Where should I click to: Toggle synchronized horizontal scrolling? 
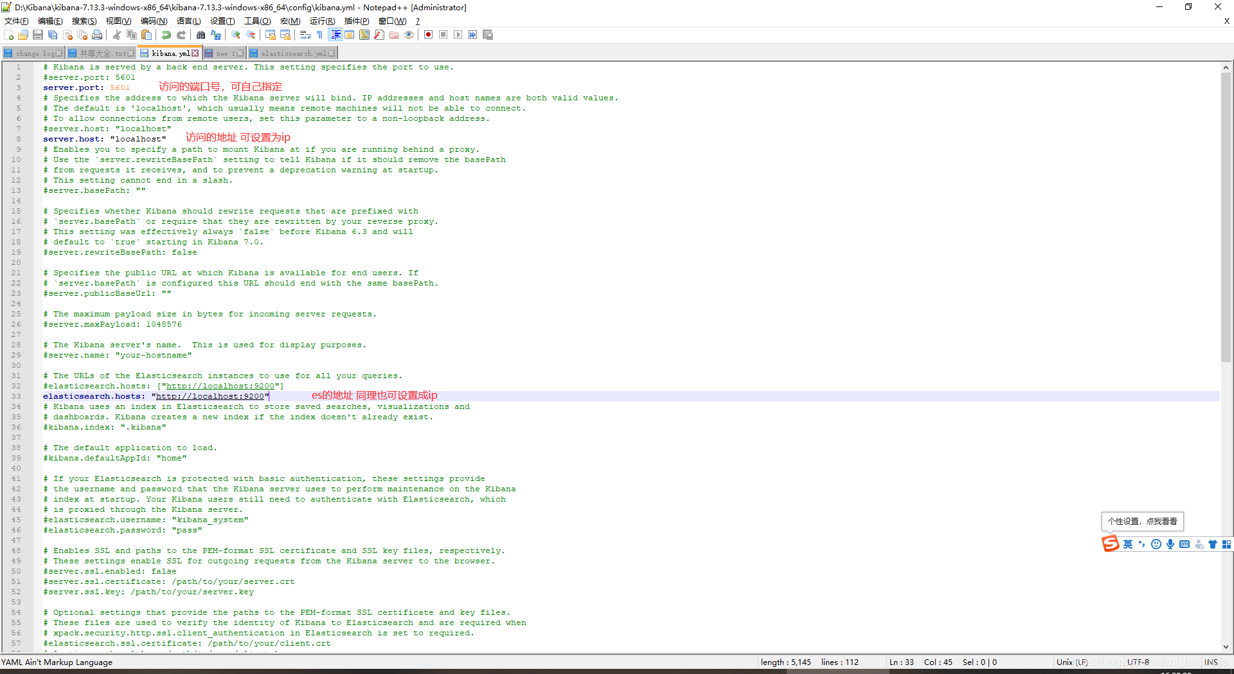(285, 35)
